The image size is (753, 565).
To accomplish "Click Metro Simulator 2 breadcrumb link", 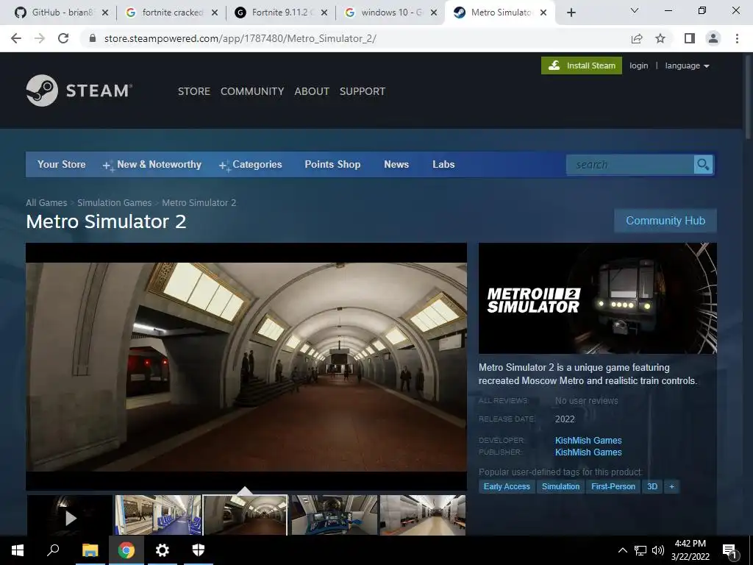I will coord(199,203).
